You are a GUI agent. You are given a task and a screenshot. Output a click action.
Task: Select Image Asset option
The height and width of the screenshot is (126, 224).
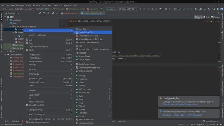point(93,56)
